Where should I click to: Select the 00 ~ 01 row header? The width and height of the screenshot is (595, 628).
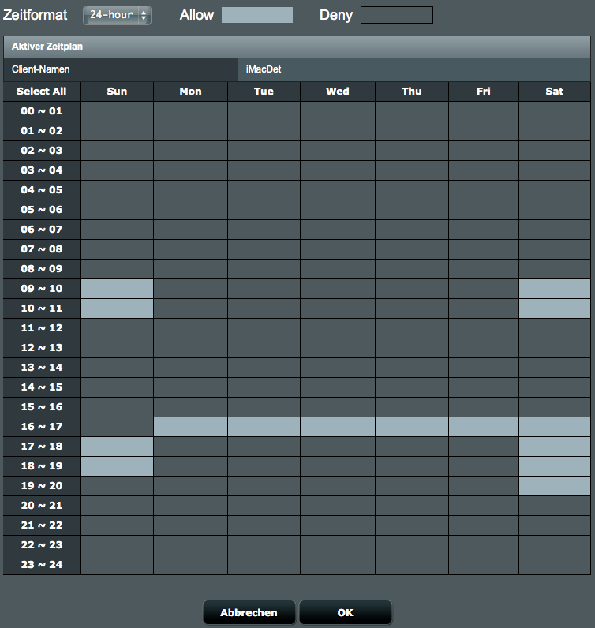tap(42, 111)
